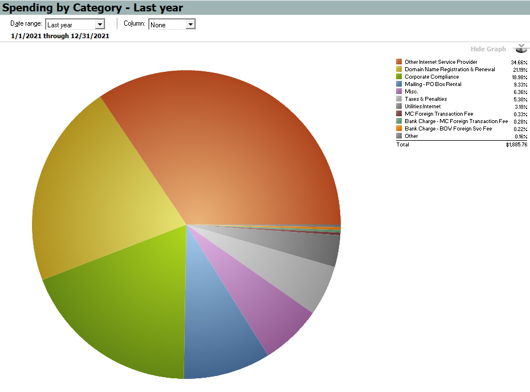Select MC Foreign Transaction Fee legend label

[x=439, y=114]
